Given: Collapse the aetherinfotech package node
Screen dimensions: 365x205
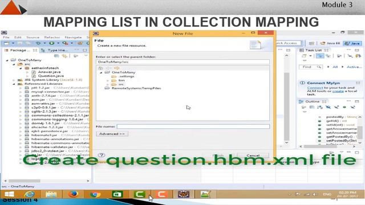Looking at the screenshot, I should pyautogui.click(x=21, y=68).
